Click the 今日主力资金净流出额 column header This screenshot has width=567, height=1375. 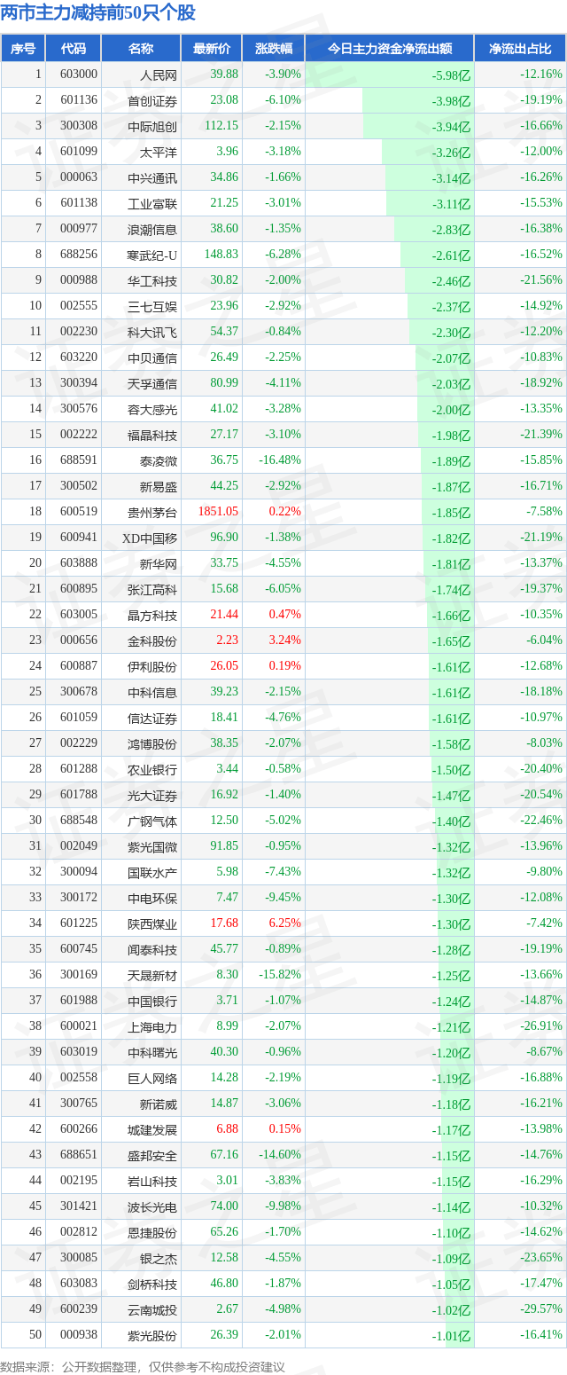pyautogui.click(x=389, y=48)
